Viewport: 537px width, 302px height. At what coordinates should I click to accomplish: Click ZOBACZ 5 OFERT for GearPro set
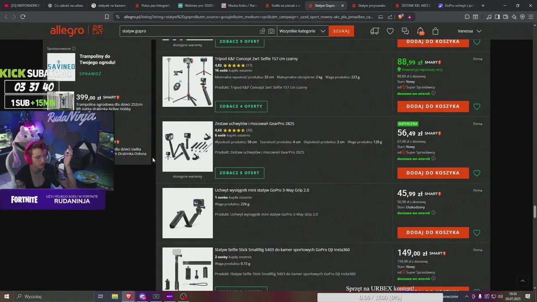[x=240, y=173]
